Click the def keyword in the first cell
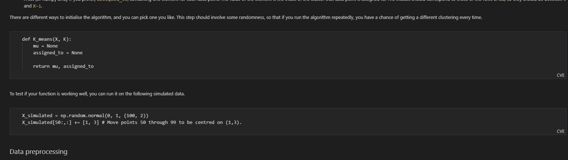This screenshot has height=160, width=568. (26, 39)
